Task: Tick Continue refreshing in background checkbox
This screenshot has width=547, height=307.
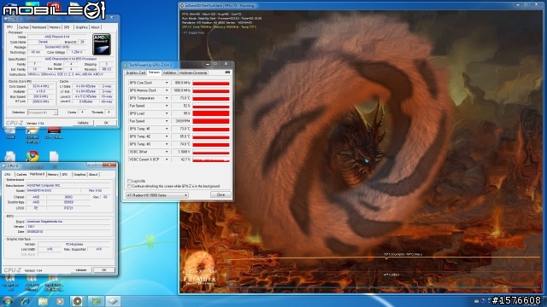Action: click(x=129, y=186)
